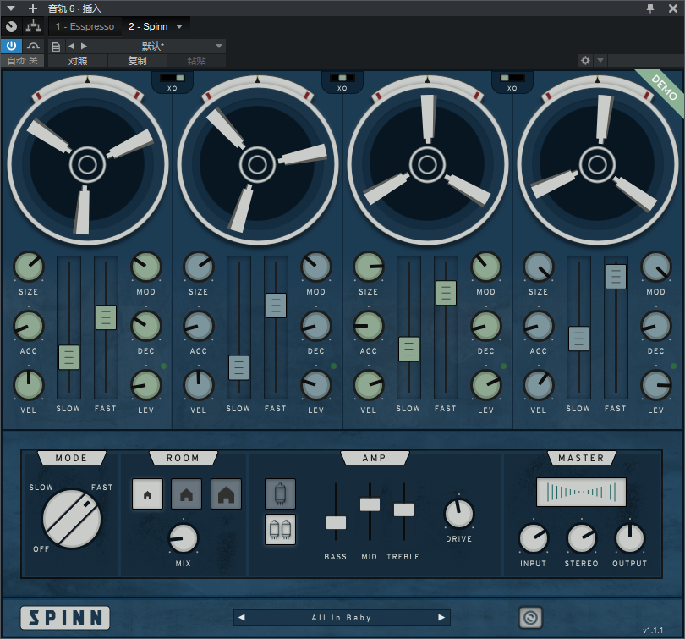The width and height of the screenshot is (685, 639).
Task: Click the third rotor SLOW slider handle
Action: 409,349
